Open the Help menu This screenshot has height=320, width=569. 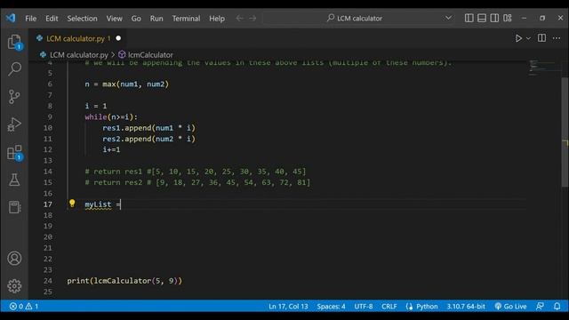(x=217, y=18)
